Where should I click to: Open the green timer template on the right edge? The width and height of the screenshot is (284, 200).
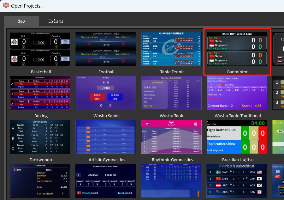click(279, 137)
